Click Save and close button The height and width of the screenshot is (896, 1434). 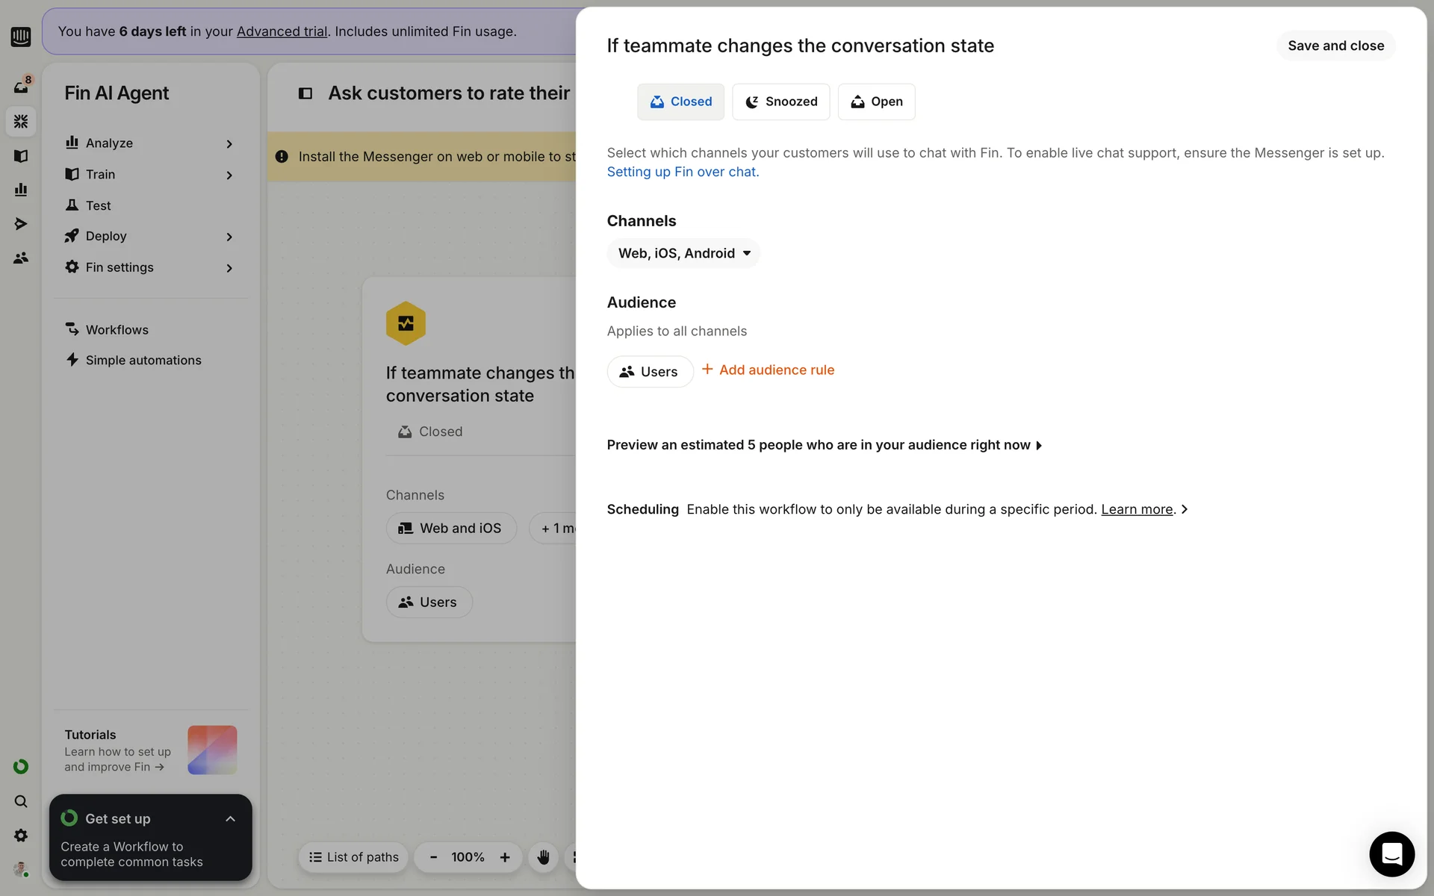pyautogui.click(x=1335, y=46)
